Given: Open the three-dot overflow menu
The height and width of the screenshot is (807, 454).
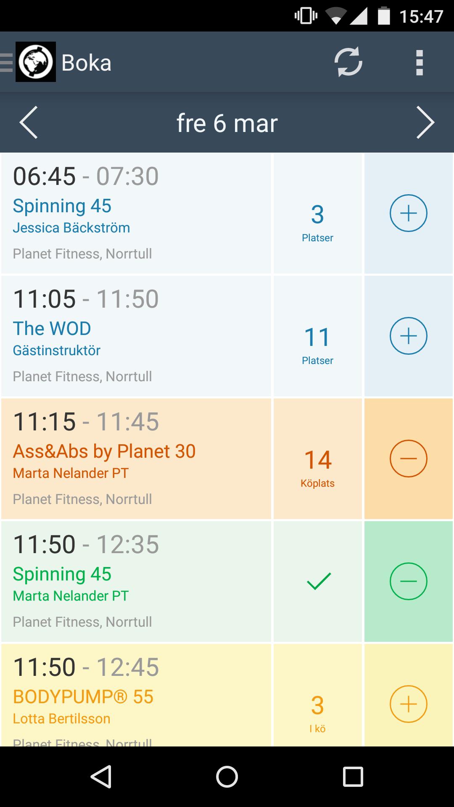Looking at the screenshot, I should pyautogui.click(x=419, y=63).
